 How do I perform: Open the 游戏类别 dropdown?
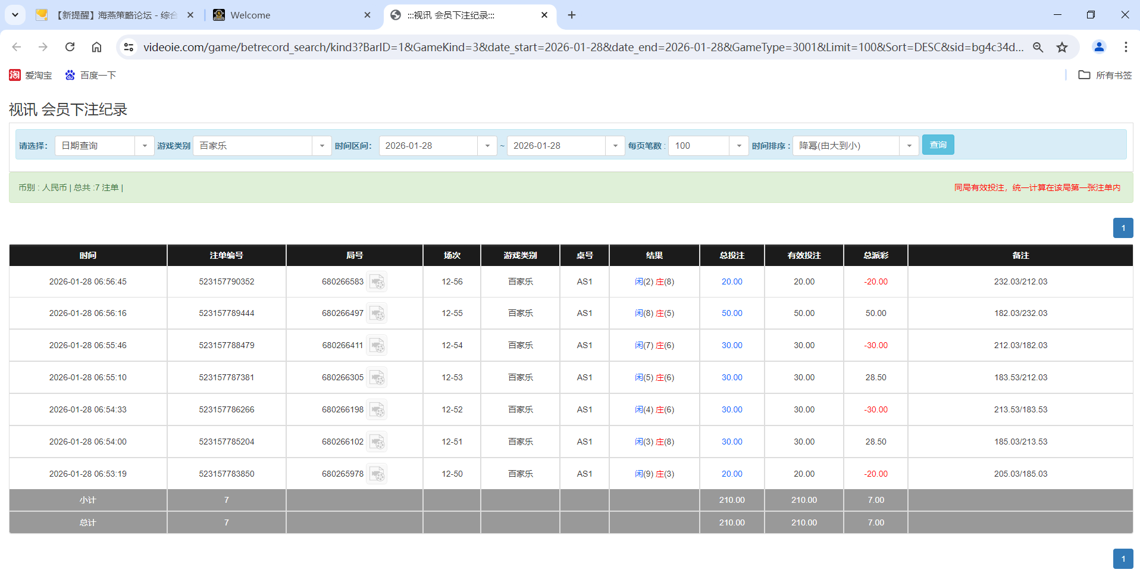coord(322,145)
